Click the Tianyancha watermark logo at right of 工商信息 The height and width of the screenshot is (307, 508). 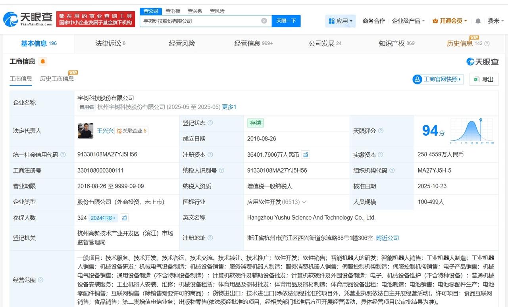(482, 61)
